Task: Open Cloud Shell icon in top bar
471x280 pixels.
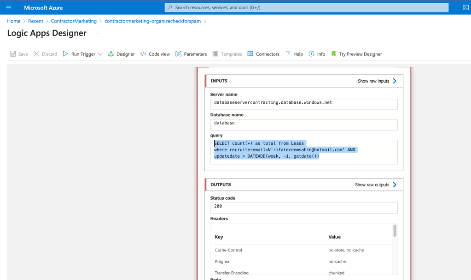Action: [x=465, y=7]
